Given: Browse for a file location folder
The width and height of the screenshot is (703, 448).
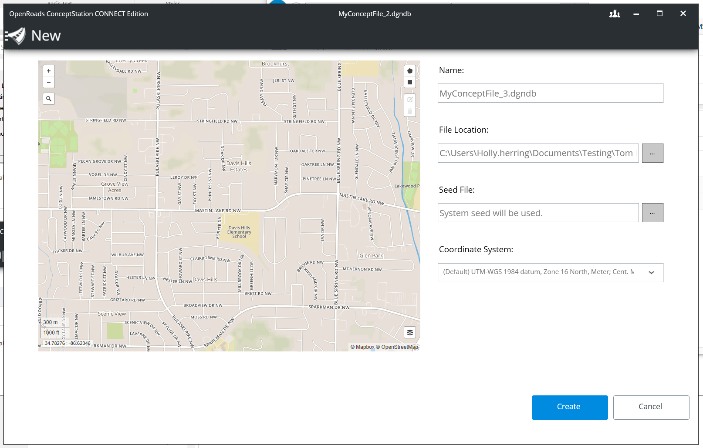Looking at the screenshot, I should 652,153.
